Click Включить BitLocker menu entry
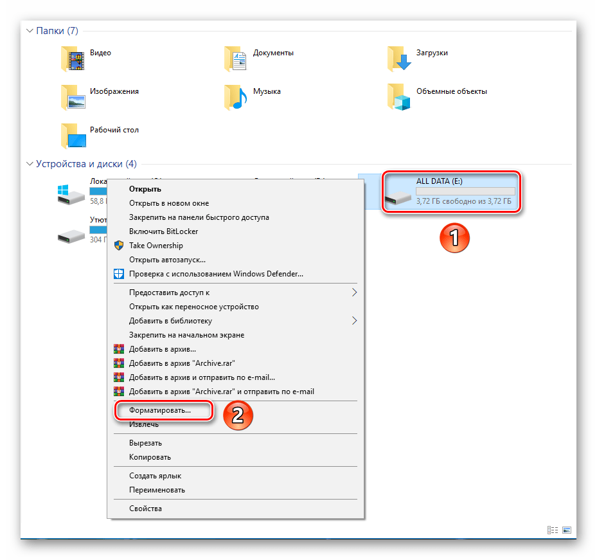This screenshot has width=597, height=560. [163, 231]
